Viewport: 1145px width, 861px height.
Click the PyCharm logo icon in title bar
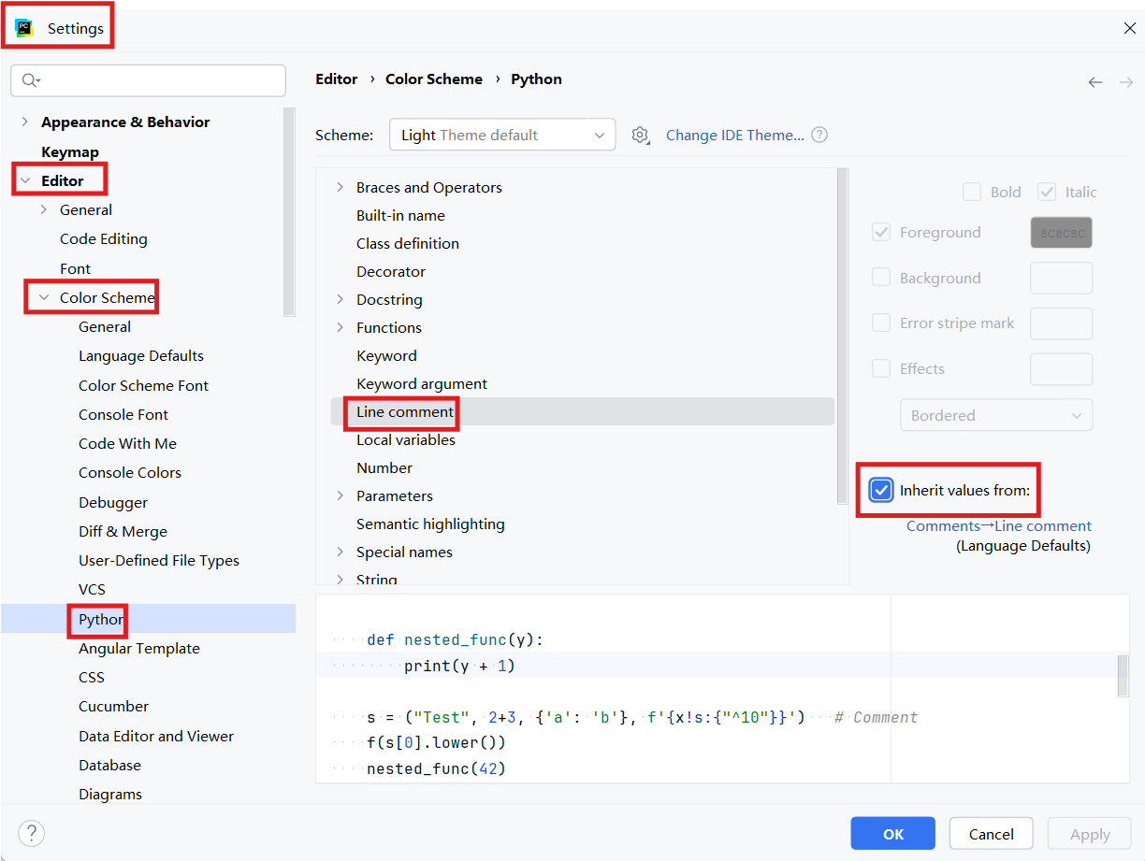[24, 28]
